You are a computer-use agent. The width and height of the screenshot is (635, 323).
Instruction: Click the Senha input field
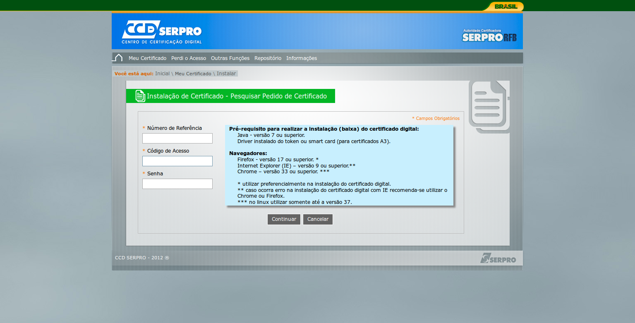(177, 184)
